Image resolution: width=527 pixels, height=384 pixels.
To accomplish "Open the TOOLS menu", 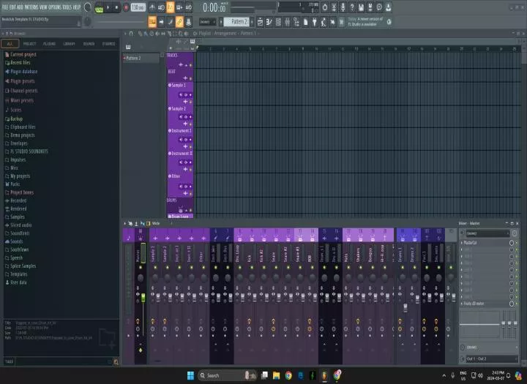I will [x=67, y=7].
